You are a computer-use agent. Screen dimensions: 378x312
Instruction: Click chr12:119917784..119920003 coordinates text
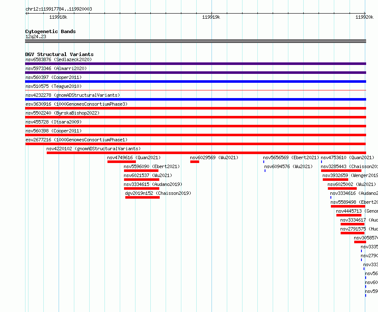[x=59, y=9]
